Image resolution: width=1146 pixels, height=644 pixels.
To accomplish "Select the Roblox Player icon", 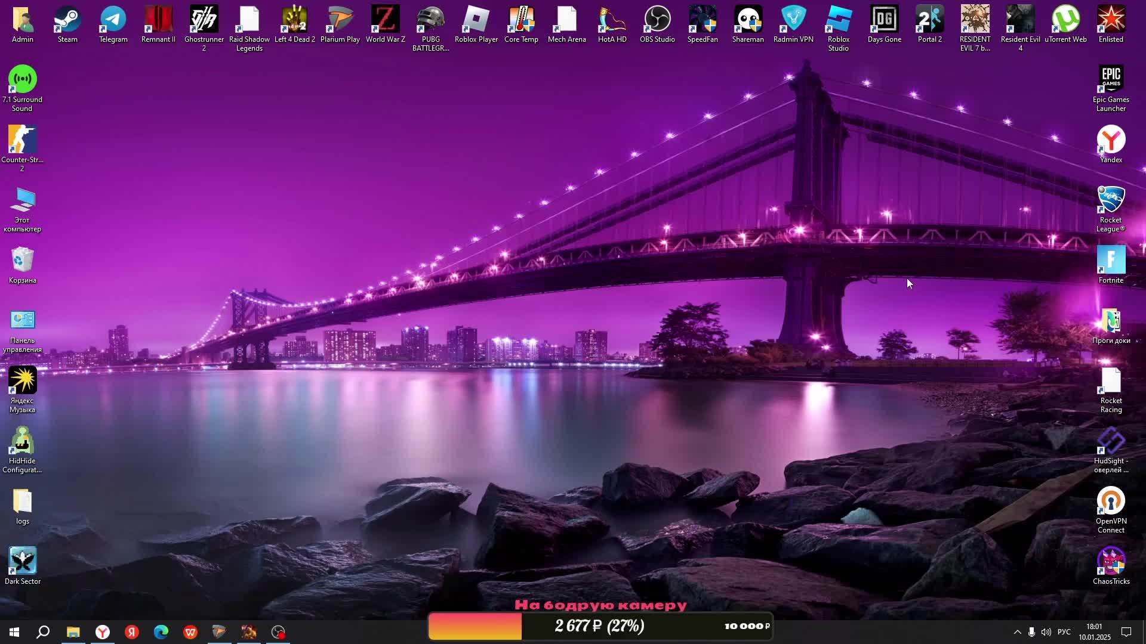I will (476, 24).
